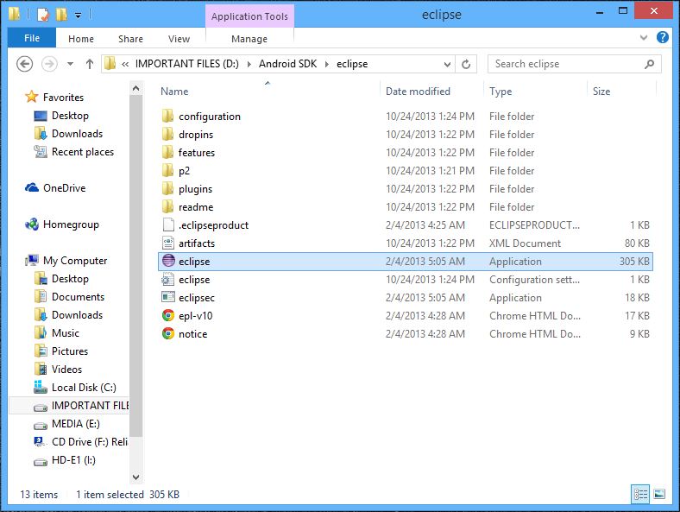Open Downloads under Favorites

tap(77, 134)
